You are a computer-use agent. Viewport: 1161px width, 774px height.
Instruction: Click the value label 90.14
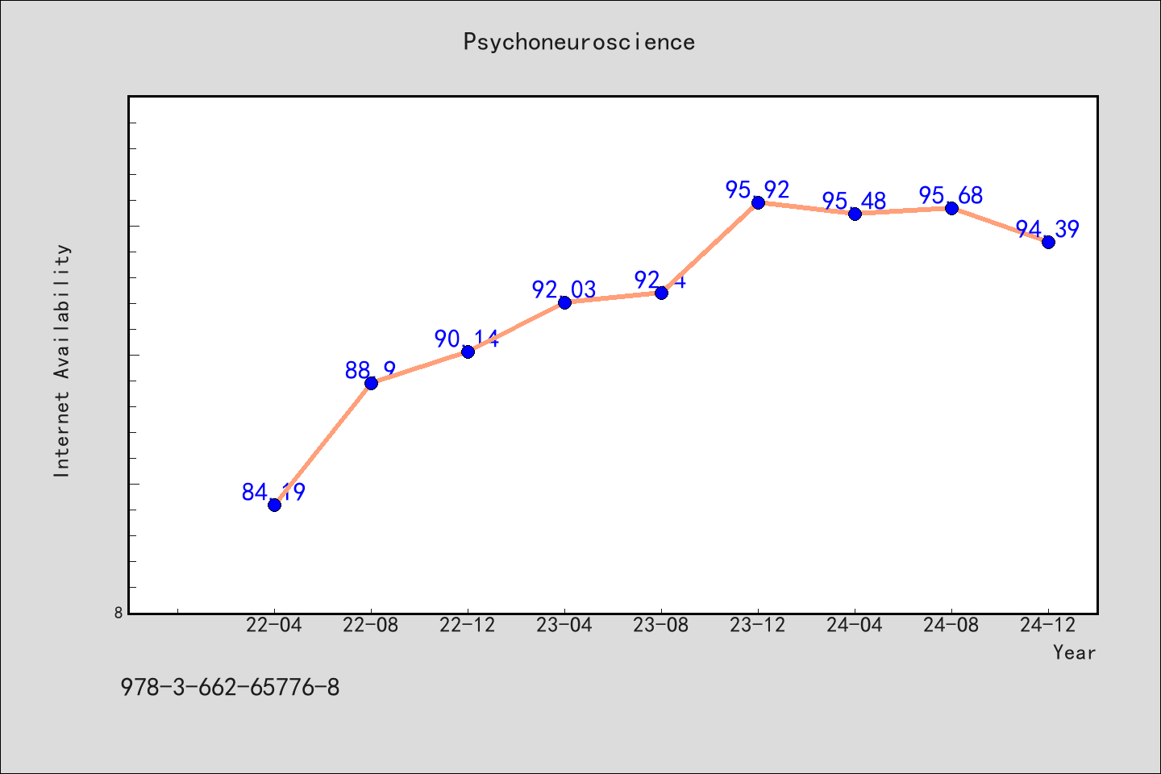tap(468, 339)
